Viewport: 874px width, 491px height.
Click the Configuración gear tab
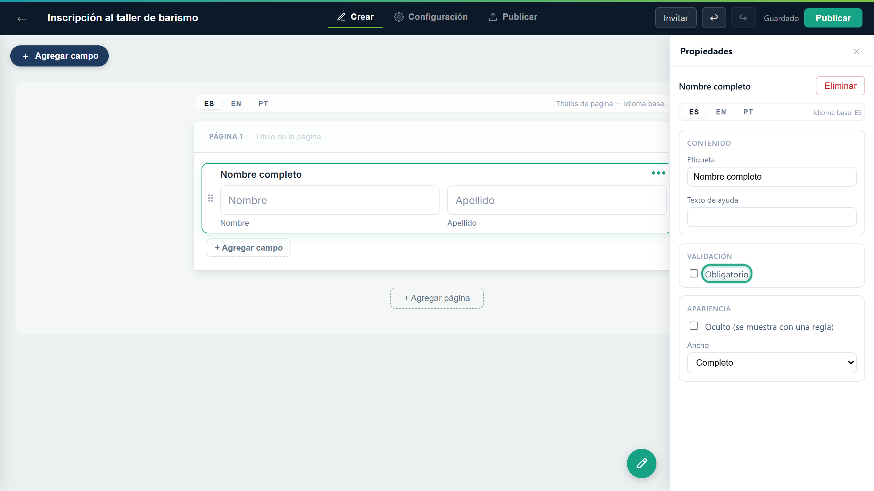431,17
